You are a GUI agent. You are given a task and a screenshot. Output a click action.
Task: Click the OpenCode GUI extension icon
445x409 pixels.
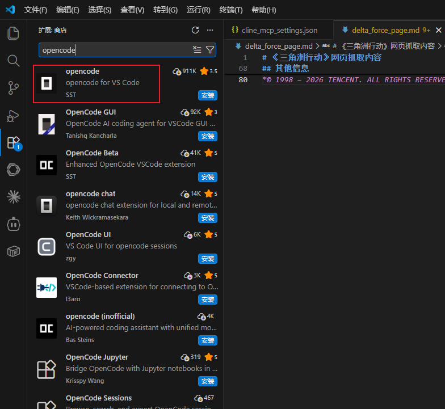47,124
